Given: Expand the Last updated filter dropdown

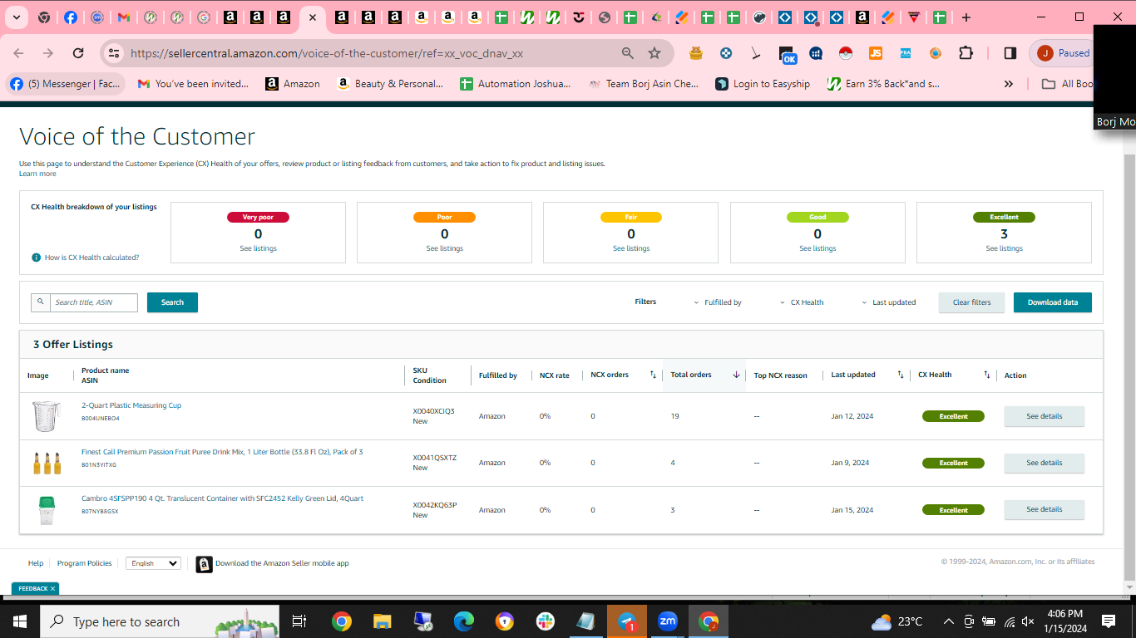Looking at the screenshot, I should (888, 302).
